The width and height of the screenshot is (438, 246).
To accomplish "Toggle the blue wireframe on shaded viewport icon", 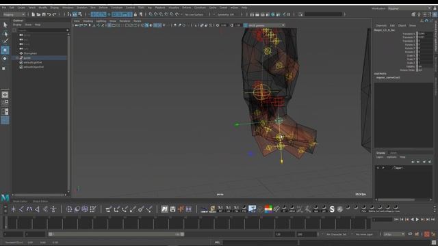I will (146, 25).
